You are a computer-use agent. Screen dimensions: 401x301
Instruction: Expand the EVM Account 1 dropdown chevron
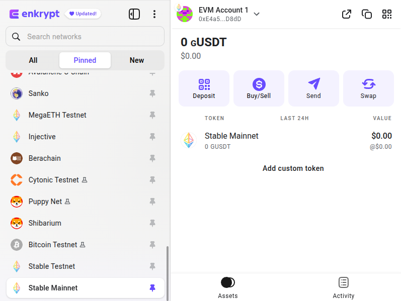(x=257, y=14)
